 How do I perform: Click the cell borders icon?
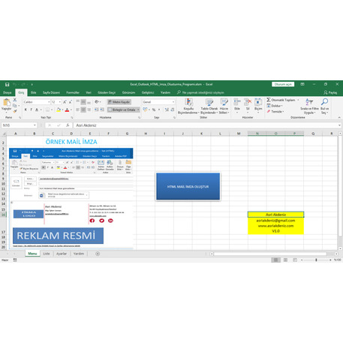47,110
